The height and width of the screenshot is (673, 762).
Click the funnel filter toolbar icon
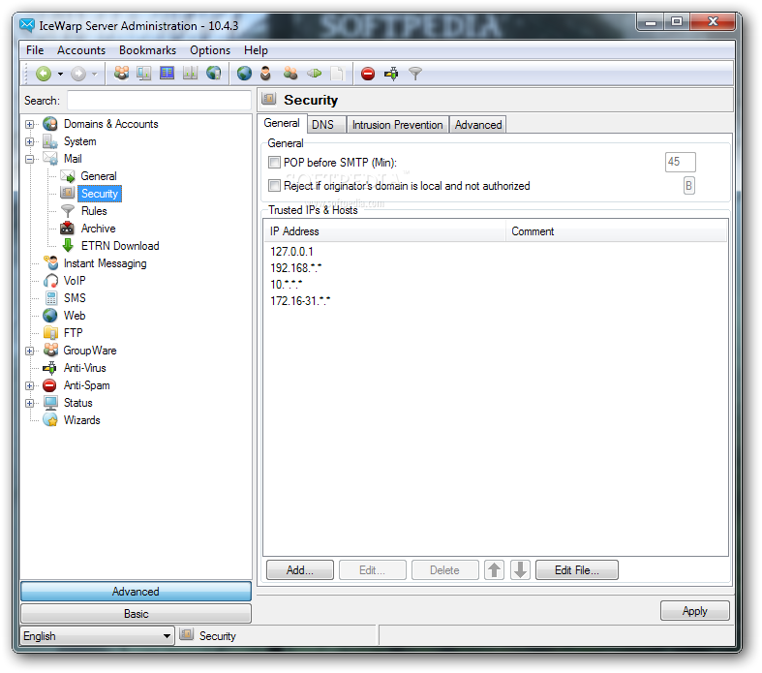tap(415, 74)
